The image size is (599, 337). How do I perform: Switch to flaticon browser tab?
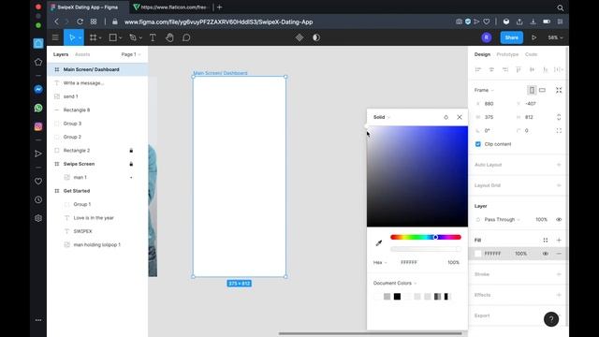(170, 7)
